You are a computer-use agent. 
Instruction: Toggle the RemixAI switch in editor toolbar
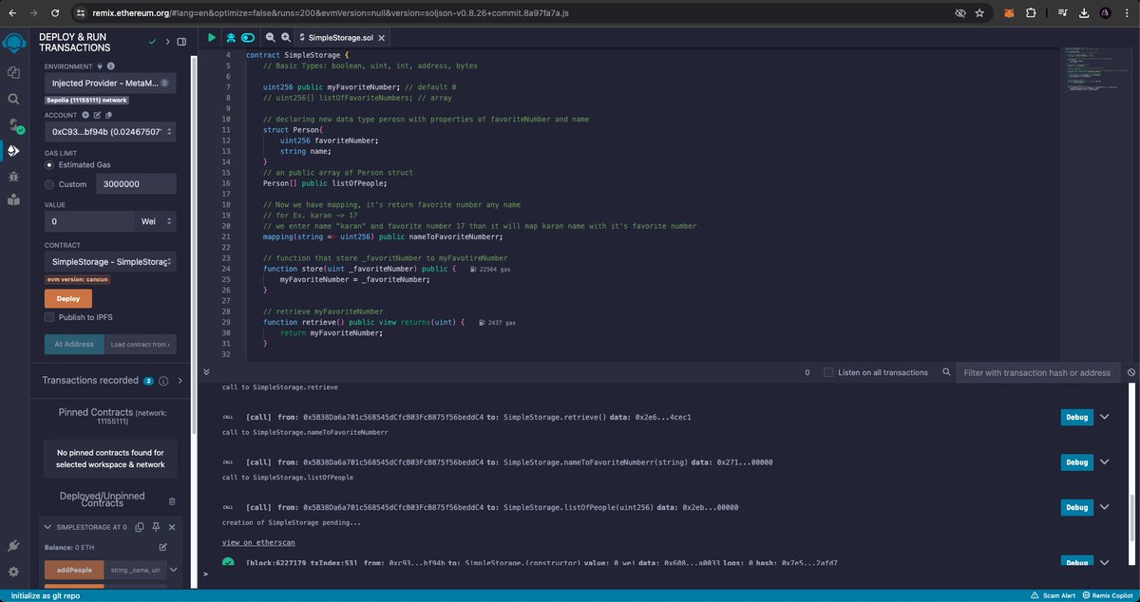248,37
